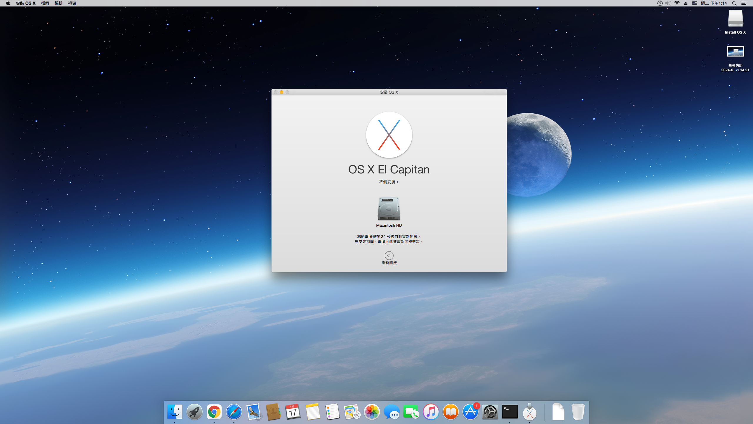753x424 pixels.
Task: Click the 24 秒 countdown message
Action: [389, 236]
